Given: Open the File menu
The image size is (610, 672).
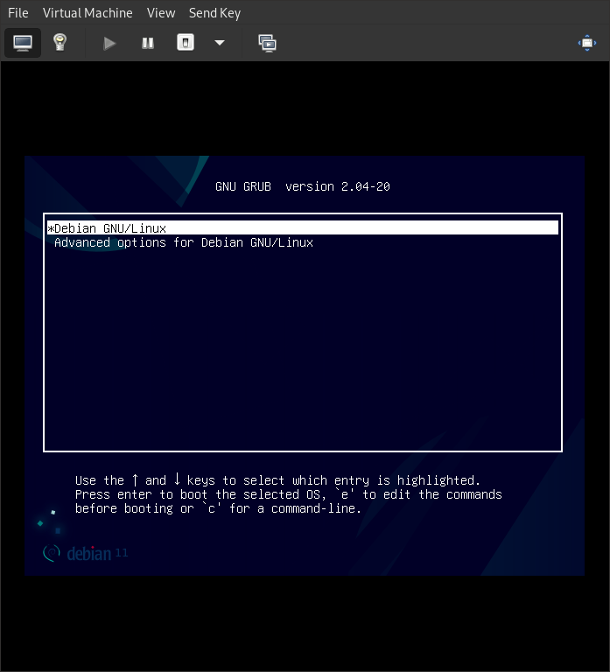Looking at the screenshot, I should pos(18,13).
